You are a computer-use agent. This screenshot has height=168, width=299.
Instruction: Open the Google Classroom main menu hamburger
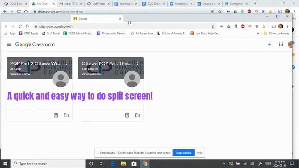tap(9, 44)
